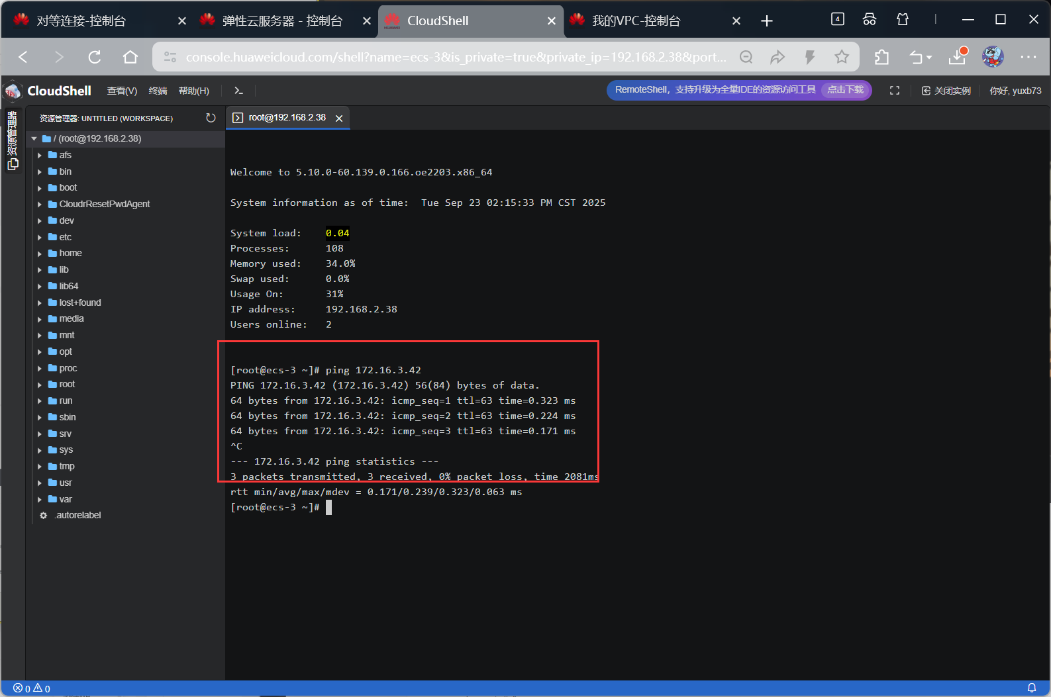Screen dimensions: 1051x697
Task: Expand the home folder
Action: click(40, 254)
